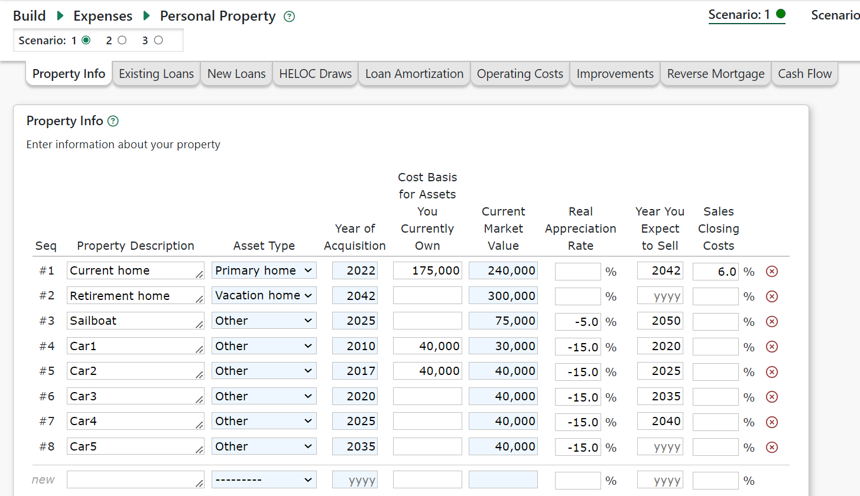Image resolution: width=860 pixels, height=496 pixels.
Task: Click new row Property Description field
Action: point(135,479)
